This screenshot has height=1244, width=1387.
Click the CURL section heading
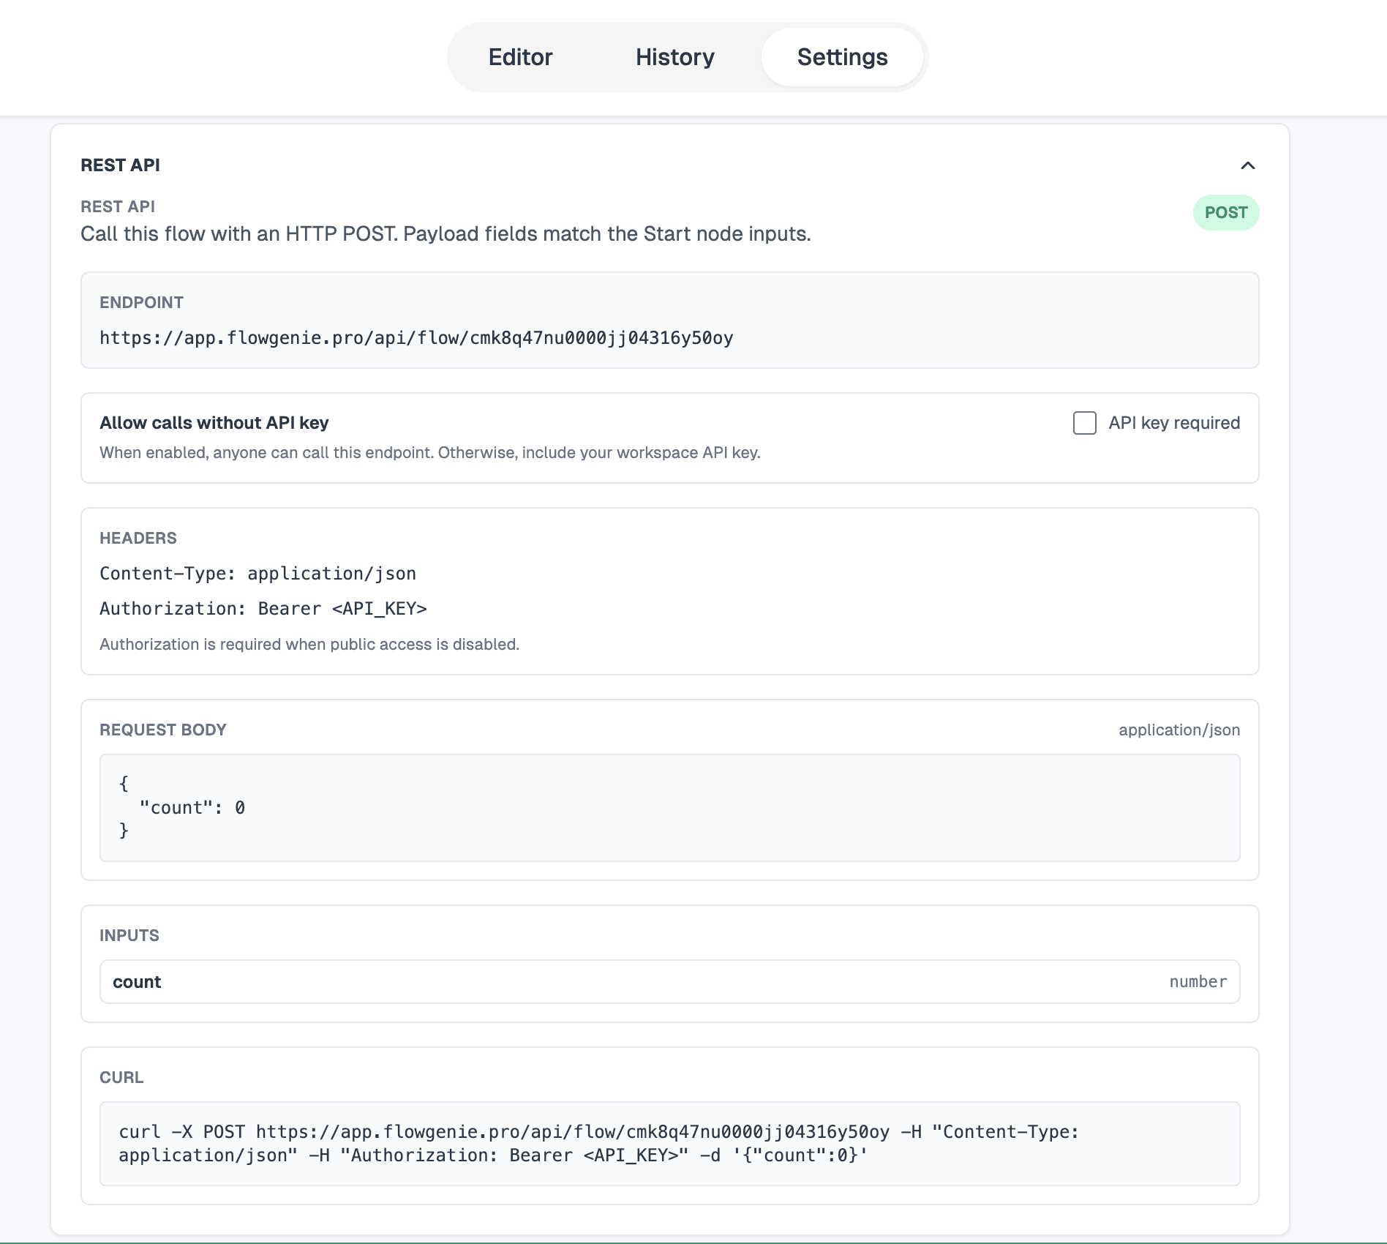[122, 1077]
